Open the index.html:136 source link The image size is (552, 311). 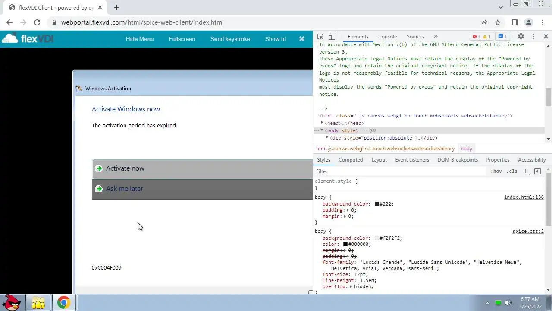pos(524,197)
